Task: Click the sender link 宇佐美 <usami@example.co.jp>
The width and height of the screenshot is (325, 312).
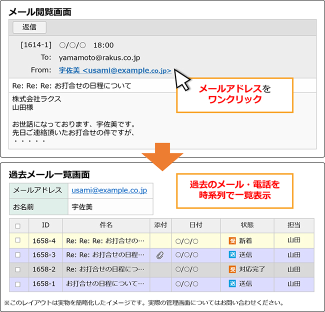Action: tap(115, 70)
